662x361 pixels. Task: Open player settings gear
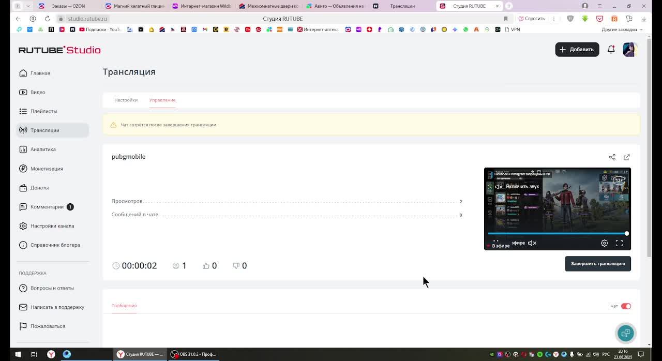point(604,243)
